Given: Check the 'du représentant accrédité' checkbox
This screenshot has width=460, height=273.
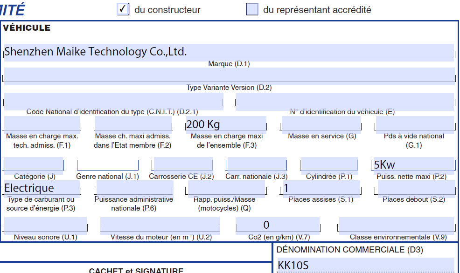Looking at the screenshot, I should tap(252, 9).
